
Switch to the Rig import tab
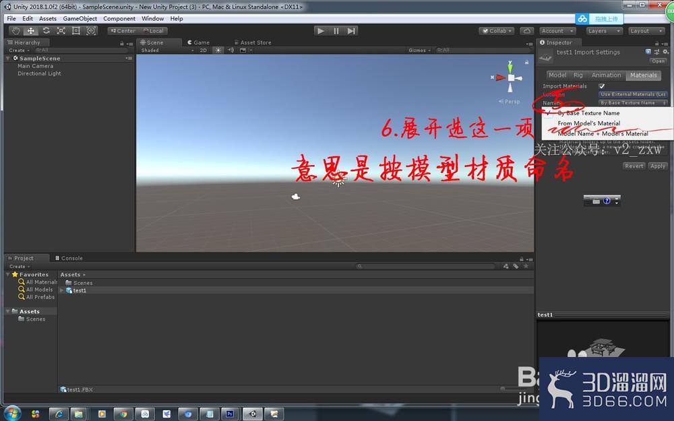click(x=578, y=75)
